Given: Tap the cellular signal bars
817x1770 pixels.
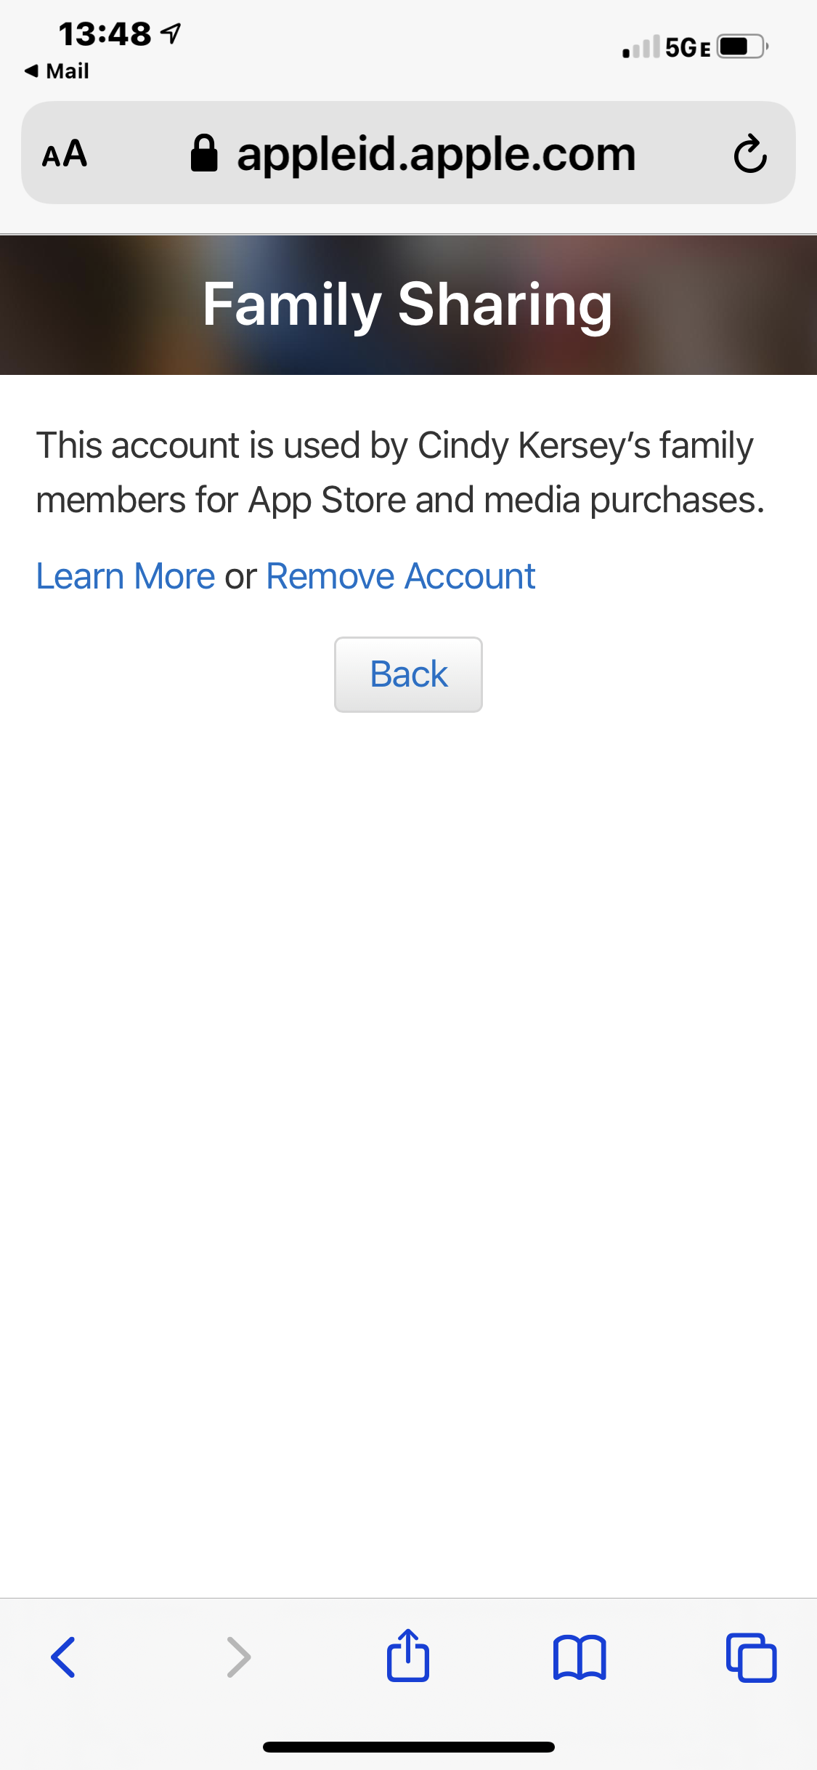Looking at the screenshot, I should 641,47.
